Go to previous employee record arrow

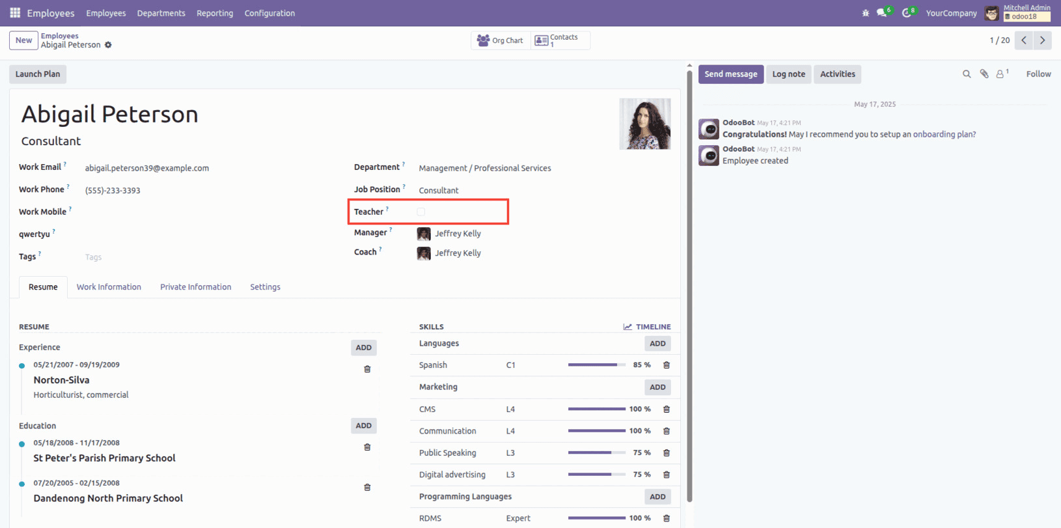point(1024,40)
